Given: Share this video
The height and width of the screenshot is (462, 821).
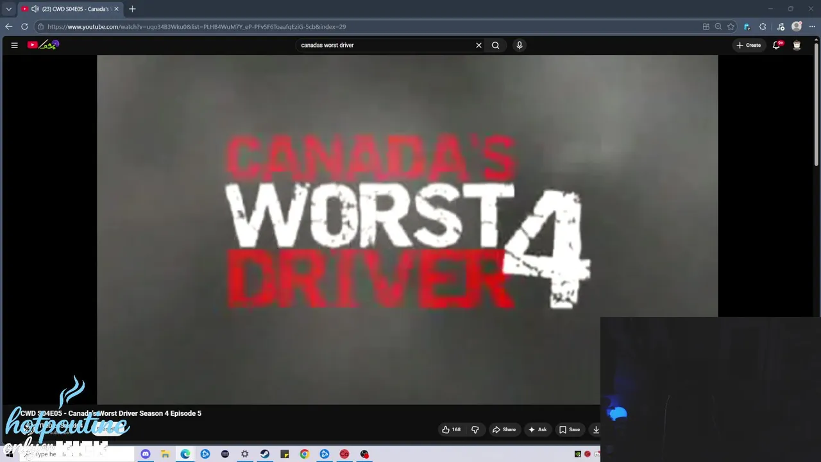Looking at the screenshot, I should (x=504, y=430).
